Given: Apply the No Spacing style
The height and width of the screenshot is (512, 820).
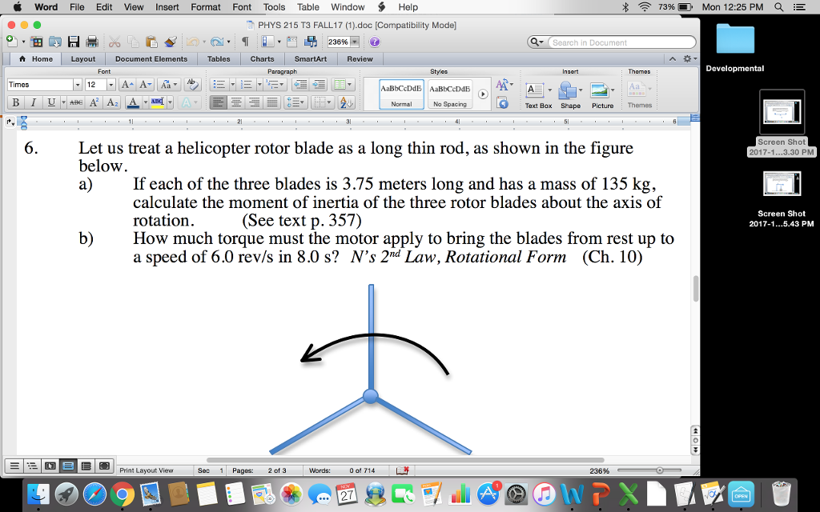Looking at the screenshot, I should coord(449,93).
